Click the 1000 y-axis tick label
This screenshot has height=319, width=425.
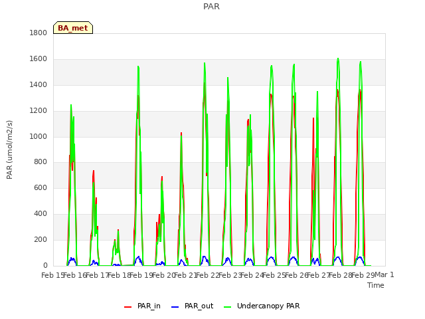click(x=39, y=136)
